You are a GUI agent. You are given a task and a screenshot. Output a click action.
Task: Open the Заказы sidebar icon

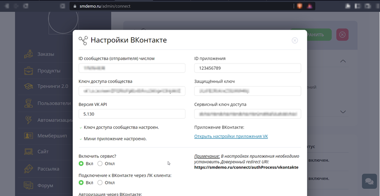(x=28, y=54)
